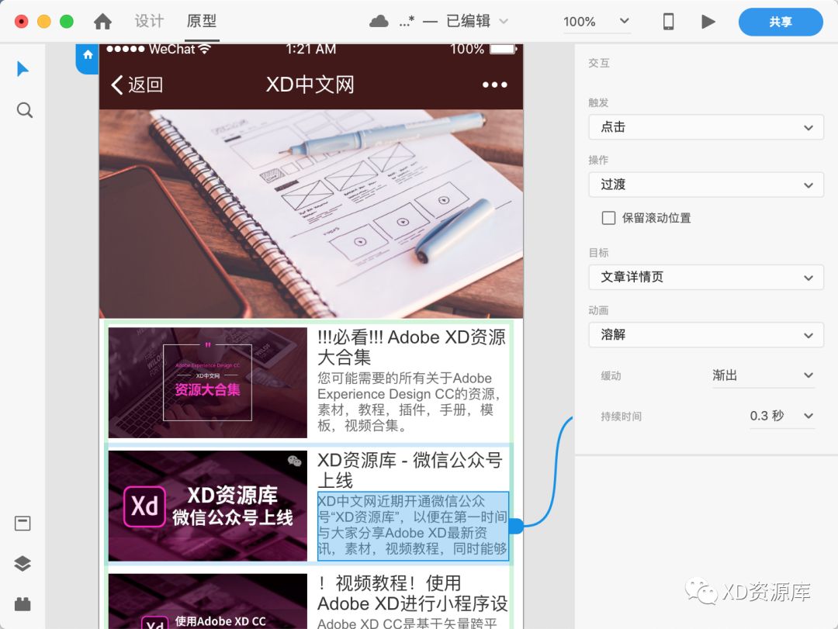Select the title '!!!必看!!! Adobe XD资源大合集'
Viewport: 838px width, 629px height.
coord(411,347)
